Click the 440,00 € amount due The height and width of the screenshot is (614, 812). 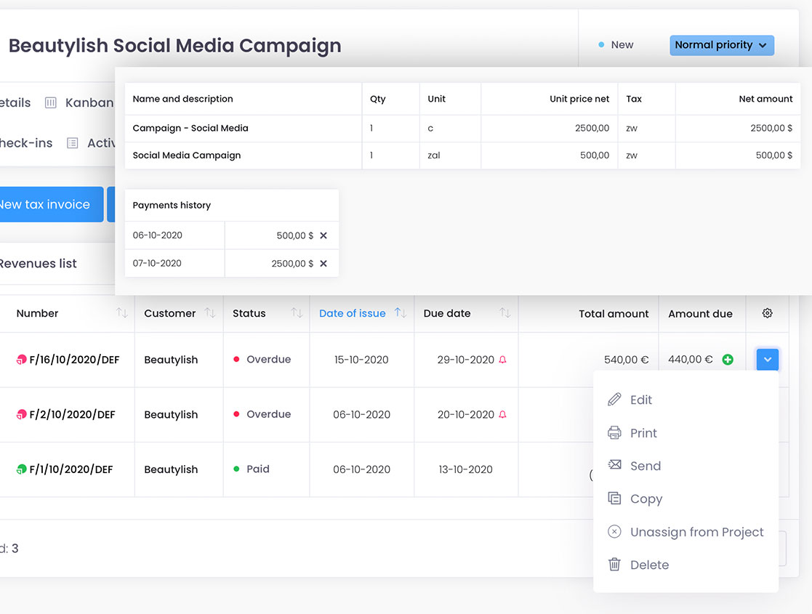click(691, 359)
